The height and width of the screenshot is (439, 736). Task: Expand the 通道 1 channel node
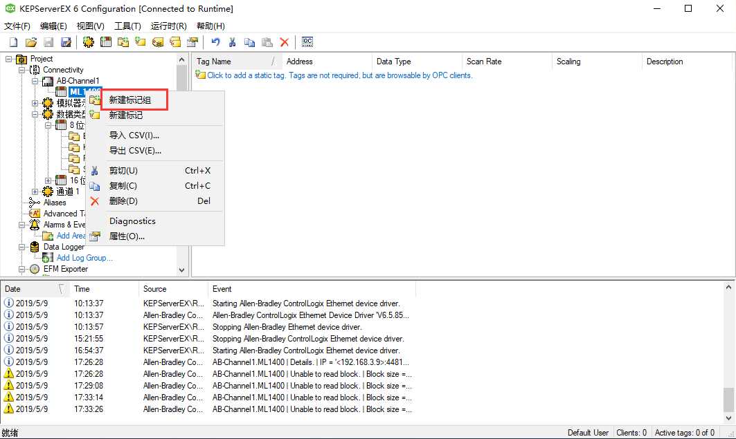(35, 192)
